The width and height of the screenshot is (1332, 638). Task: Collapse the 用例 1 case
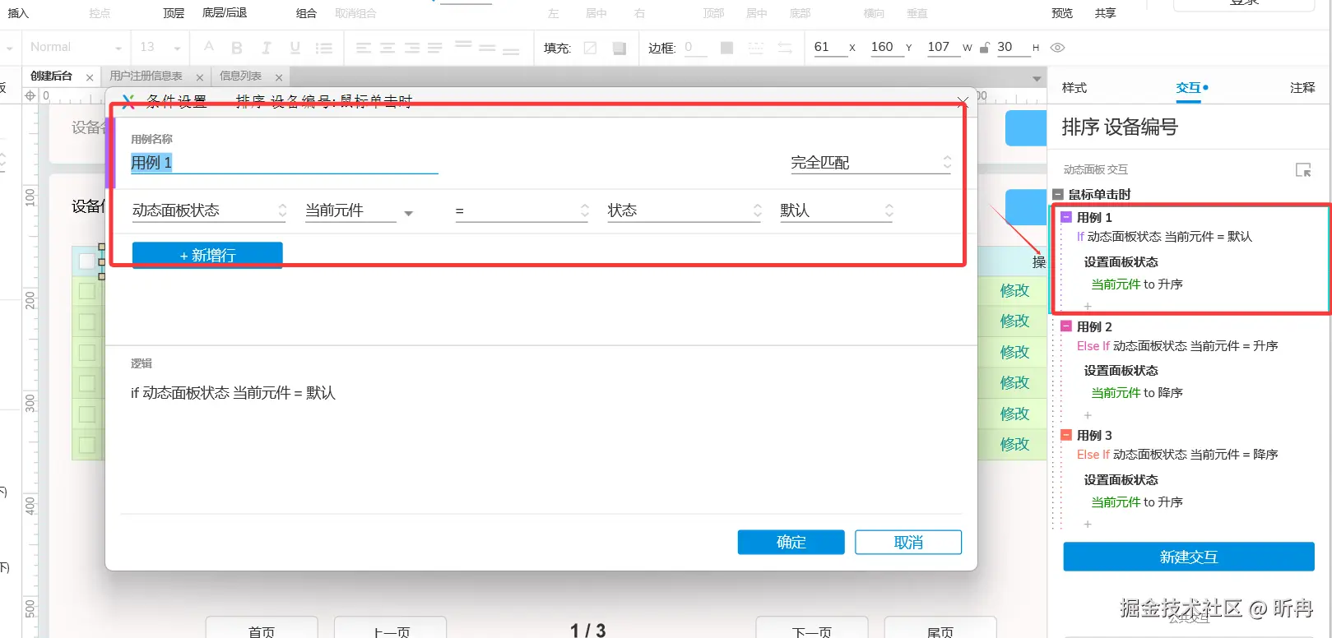(x=1066, y=217)
